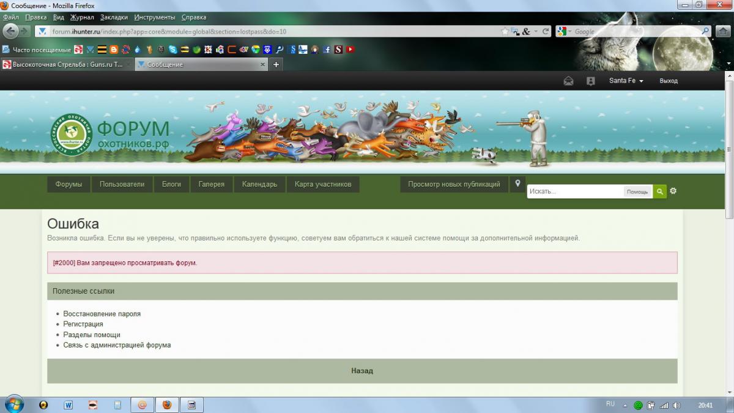This screenshot has width=734, height=413.
Task: Reload the page with the refresh icon
Action: click(x=546, y=31)
